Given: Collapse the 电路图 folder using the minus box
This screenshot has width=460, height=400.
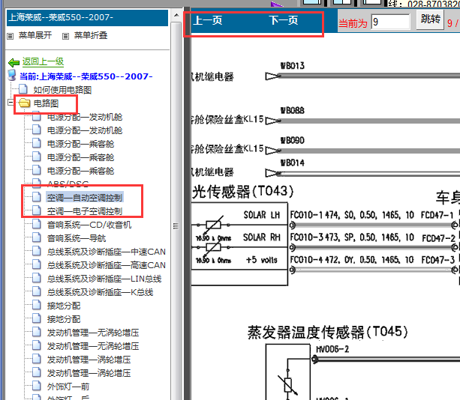Looking at the screenshot, I should click(x=11, y=103).
